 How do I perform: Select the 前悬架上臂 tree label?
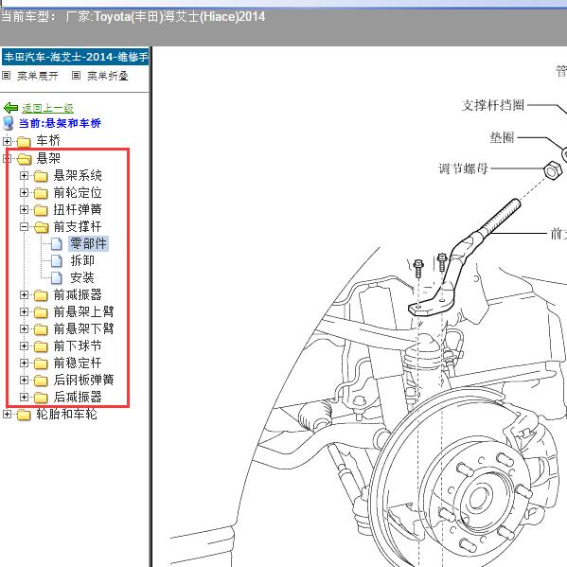(x=84, y=311)
